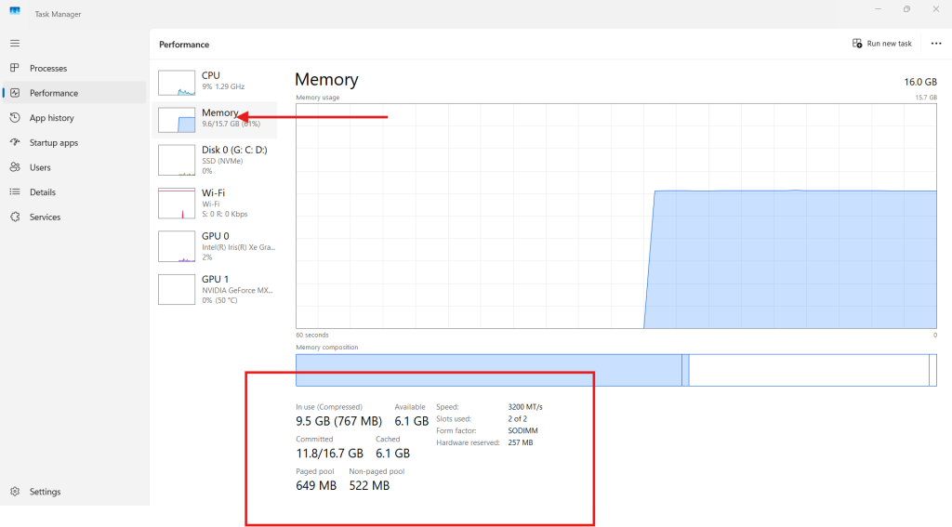Open the Settings page label
This screenshot has width=952, height=527.
45,491
